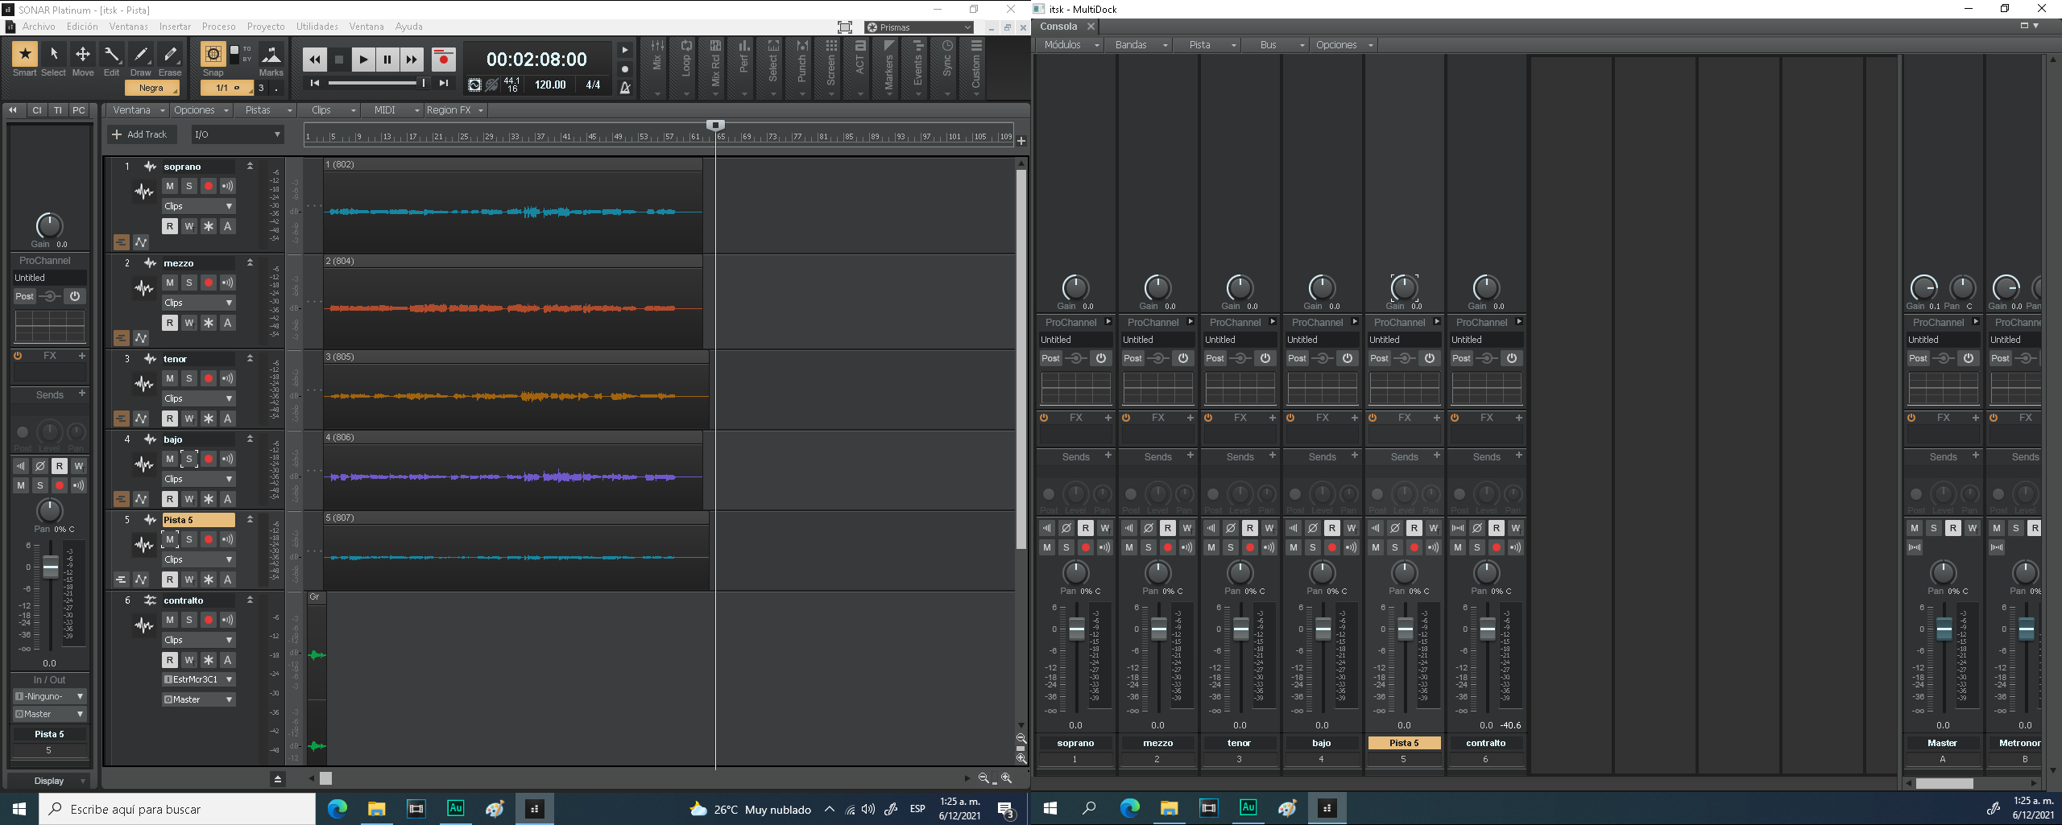Expand the Display dropdown in inspector
Viewport: 2062px width, 825px height.
[x=50, y=781]
